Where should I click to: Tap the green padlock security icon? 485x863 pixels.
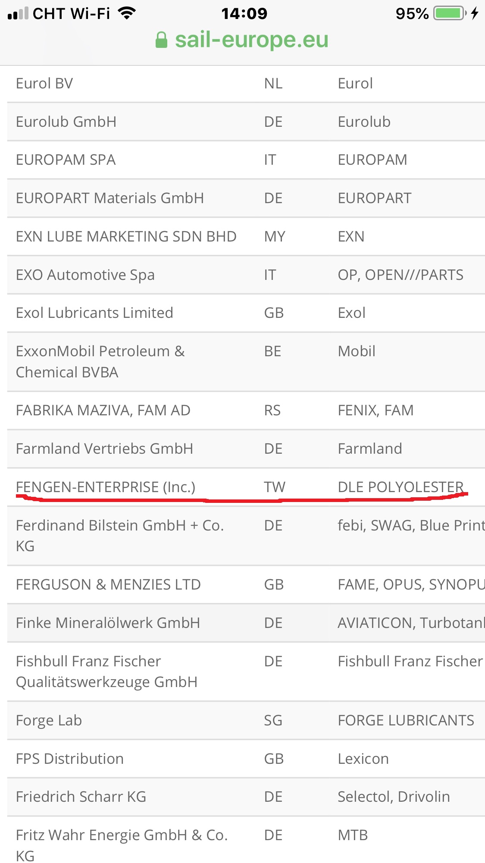pos(161,40)
